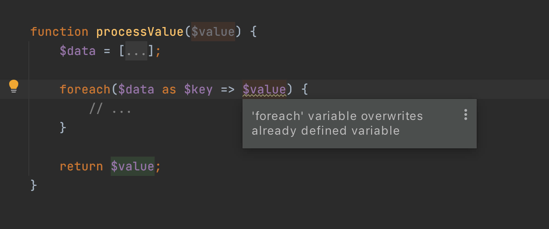Click the yellow lightbulb quick-fix icon
The height and width of the screenshot is (229, 549).
click(14, 86)
